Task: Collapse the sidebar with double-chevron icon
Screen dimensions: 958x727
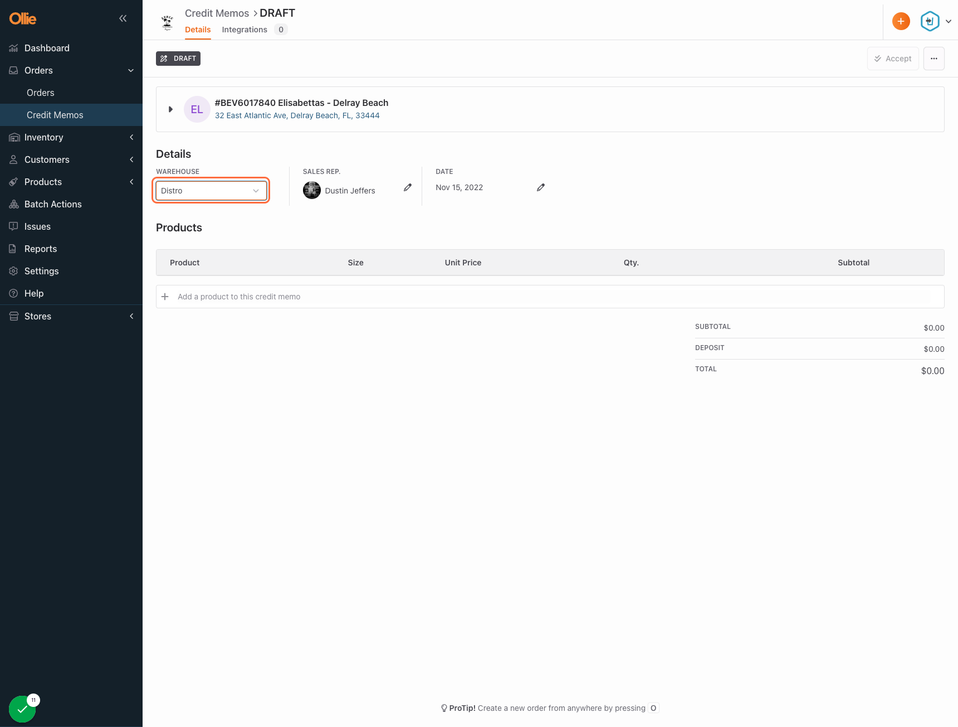Action: [x=123, y=18]
